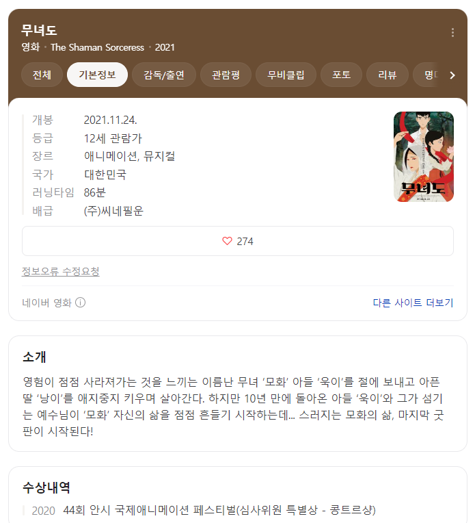Click the 정보오류 수정요청 link
475x523 pixels.
[x=61, y=272]
